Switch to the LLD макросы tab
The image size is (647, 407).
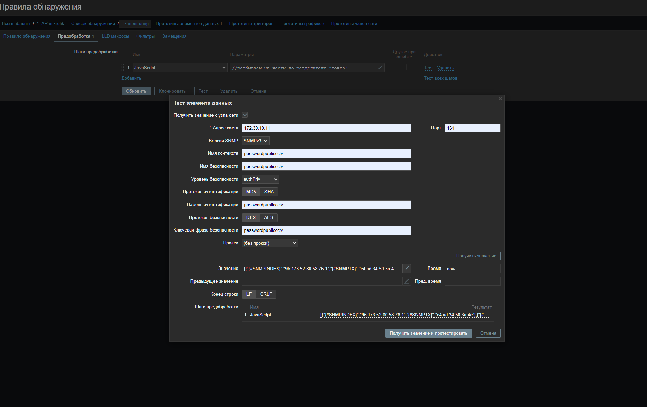pos(115,36)
